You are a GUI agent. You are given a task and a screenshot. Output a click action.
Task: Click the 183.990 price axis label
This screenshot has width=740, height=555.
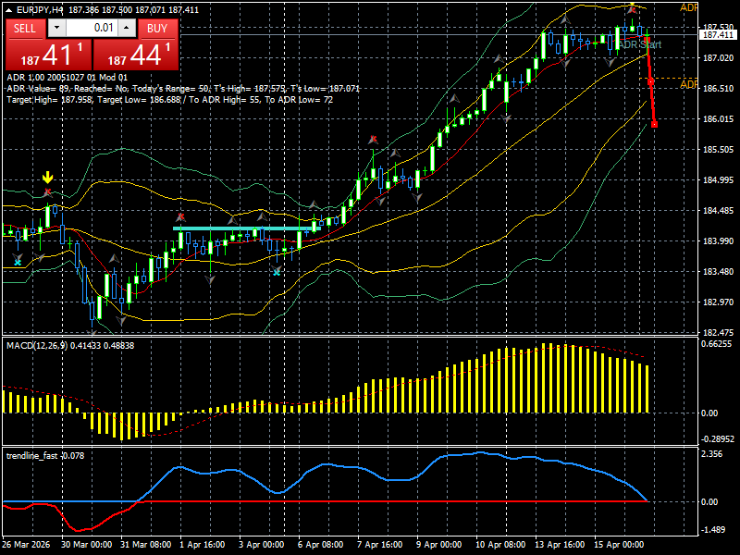pos(719,241)
